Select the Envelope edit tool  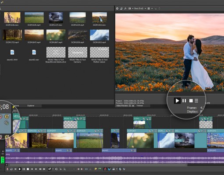click(x=56, y=169)
